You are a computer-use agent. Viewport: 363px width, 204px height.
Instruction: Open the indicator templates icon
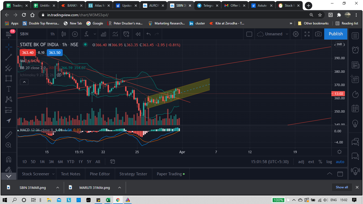[115, 34]
